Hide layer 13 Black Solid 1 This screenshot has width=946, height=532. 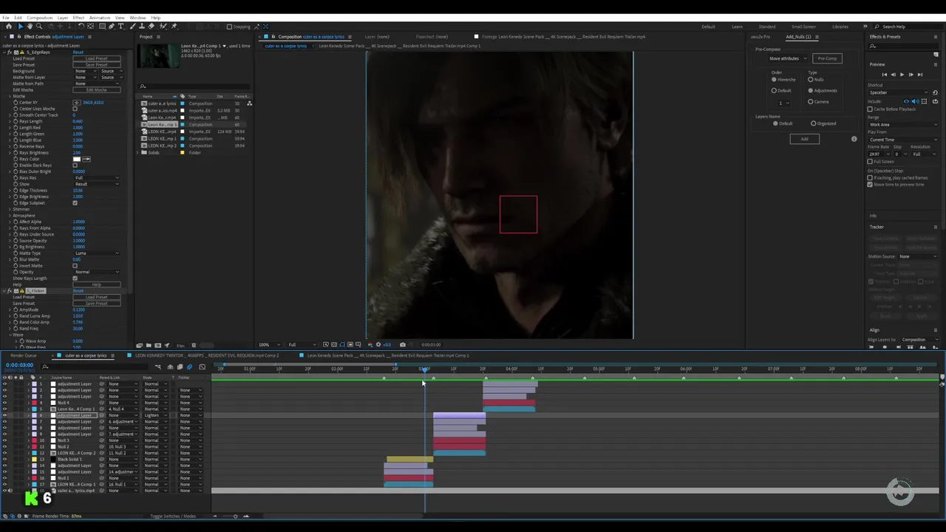[x=4, y=459]
